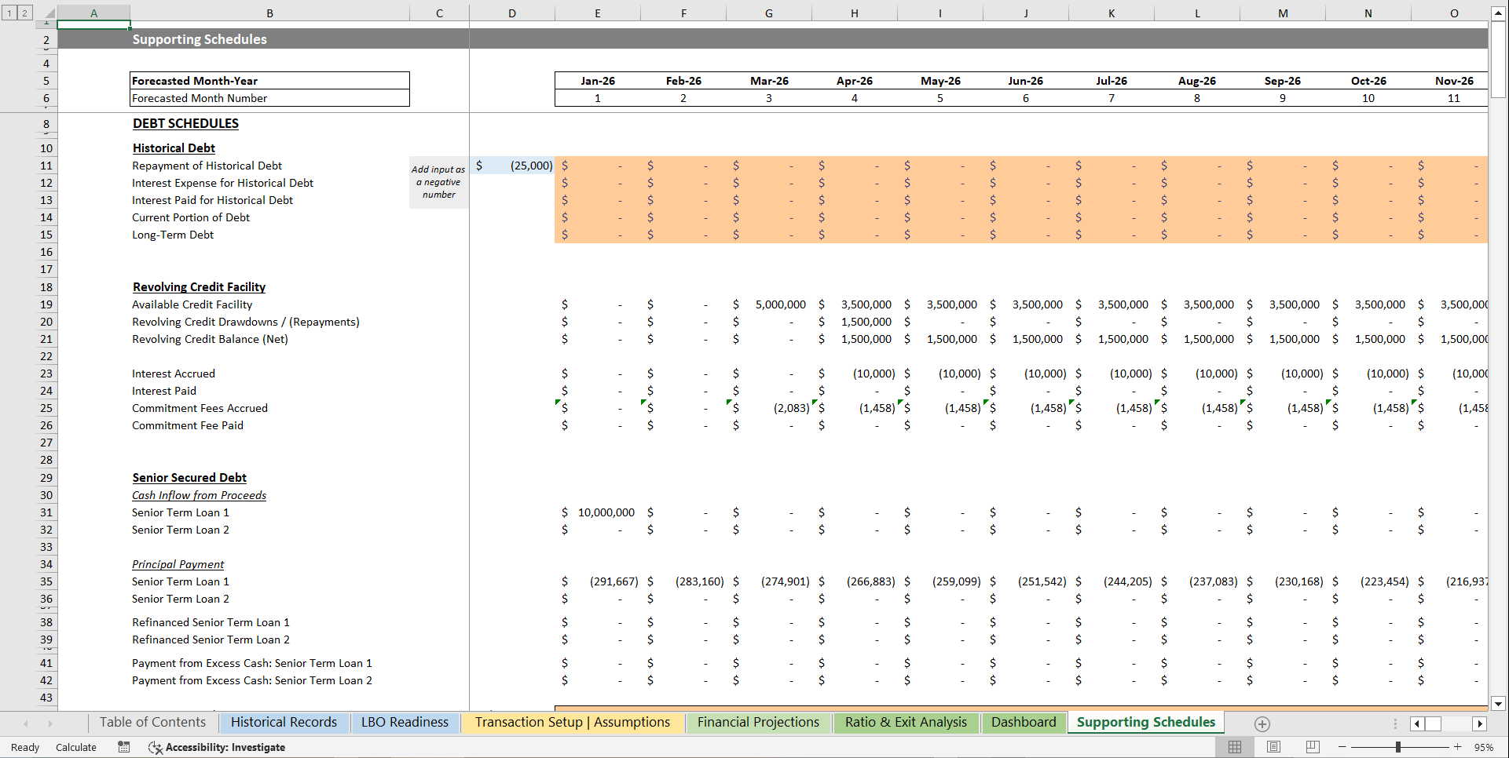1509x758 pixels.
Task: Click the Select All triangle above row headers
Action: pyautogui.click(x=49, y=13)
